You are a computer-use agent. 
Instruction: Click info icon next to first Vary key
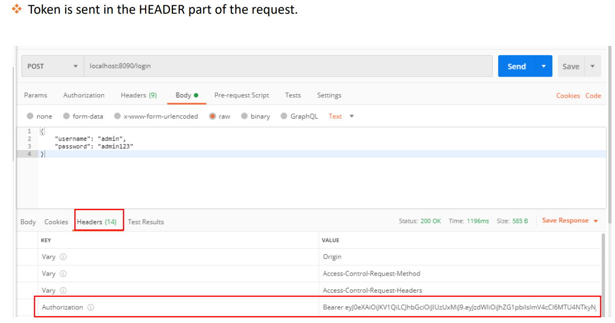(x=63, y=257)
